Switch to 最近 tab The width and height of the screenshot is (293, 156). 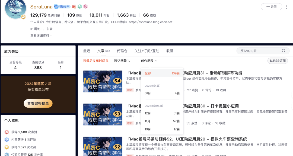tap(87, 51)
